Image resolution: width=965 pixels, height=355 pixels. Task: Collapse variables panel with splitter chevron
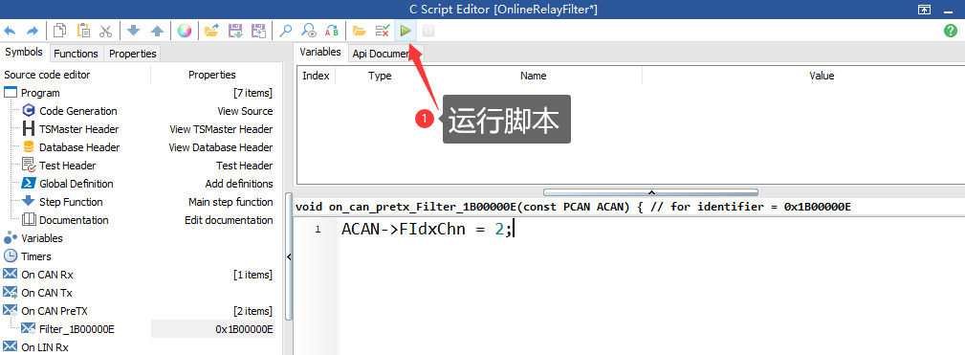tap(650, 192)
